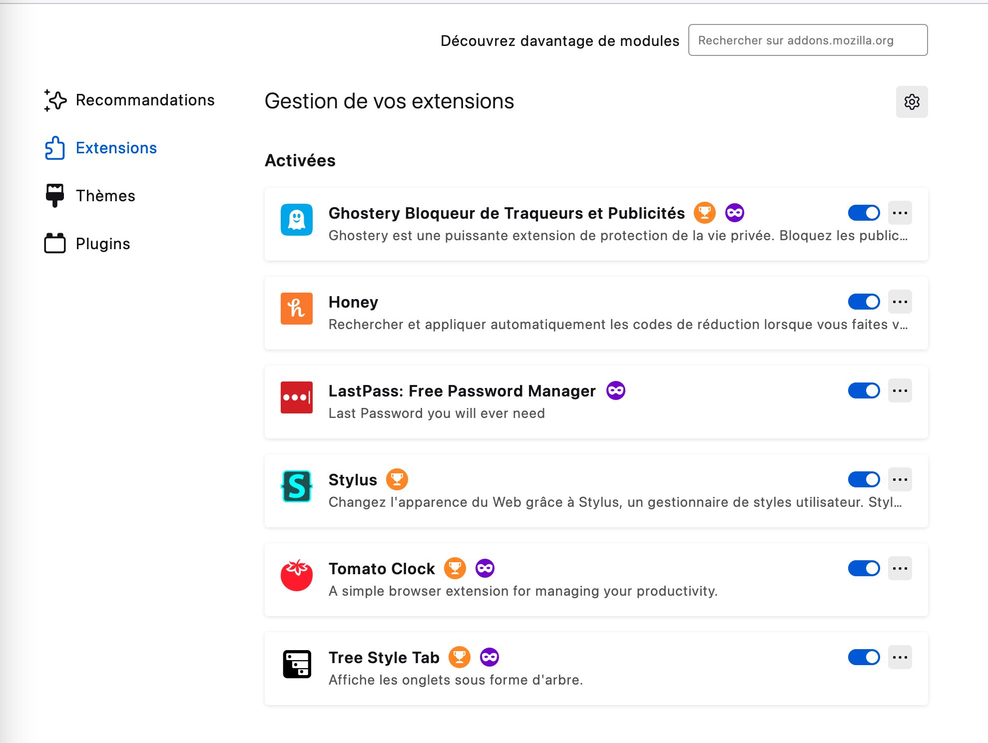The image size is (988, 743).
Task: Open LastPass more options menu
Action: click(x=900, y=390)
